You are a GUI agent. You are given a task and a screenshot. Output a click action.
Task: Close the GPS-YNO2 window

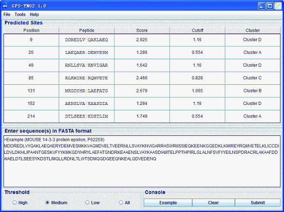pyautogui.click(x=278, y=6)
